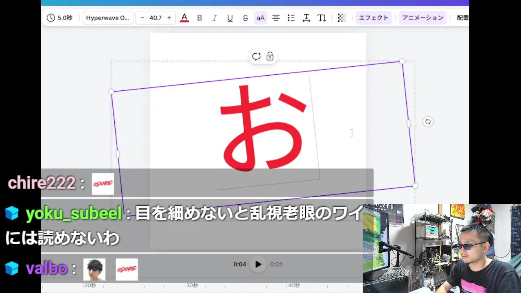Open the transparency checkerboard control
The image size is (521, 293).
342,18
